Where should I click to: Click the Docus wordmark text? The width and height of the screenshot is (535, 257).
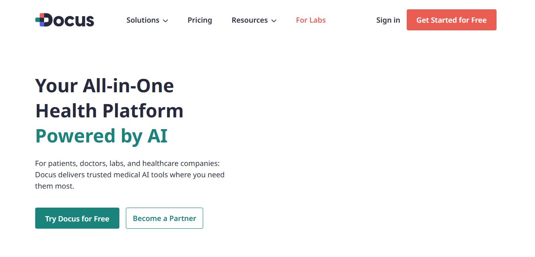(x=70, y=20)
